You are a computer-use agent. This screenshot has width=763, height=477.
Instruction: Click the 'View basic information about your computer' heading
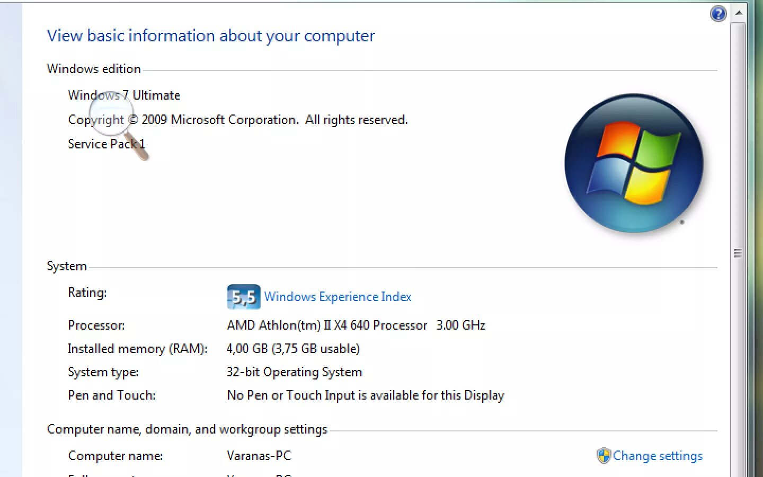[x=210, y=36]
